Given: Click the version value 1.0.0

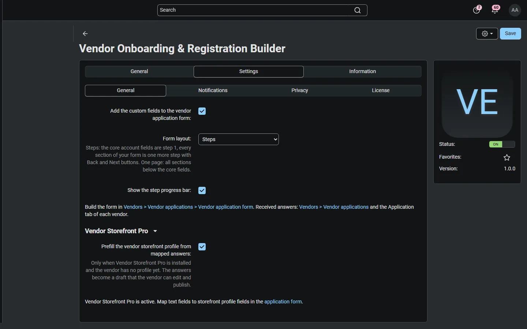Looking at the screenshot, I should tap(509, 169).
